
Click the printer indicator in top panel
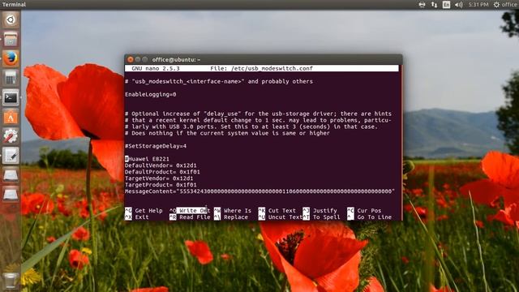click(x=422, y=5)
